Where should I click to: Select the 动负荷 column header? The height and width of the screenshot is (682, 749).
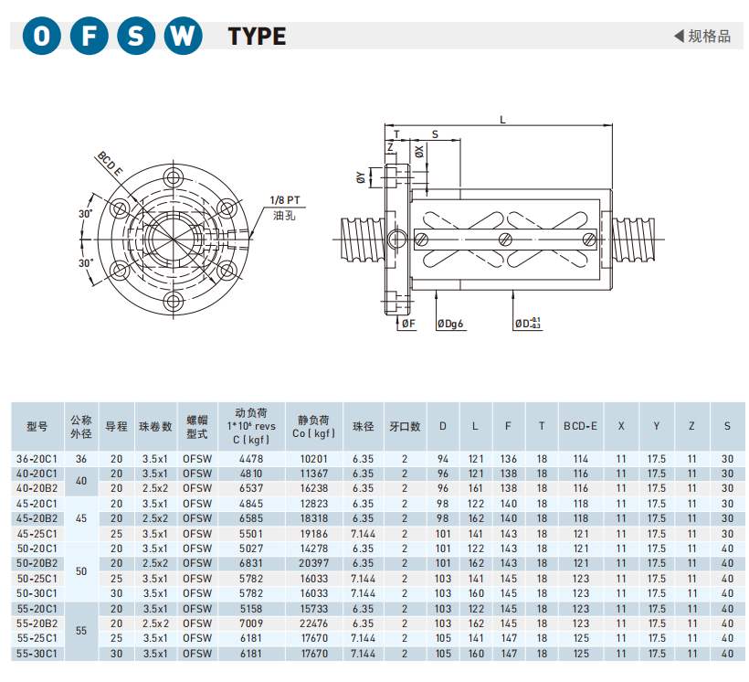coord(250,425)
